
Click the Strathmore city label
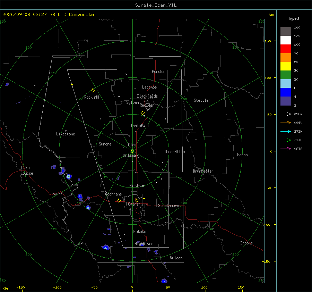pos(168,206)
